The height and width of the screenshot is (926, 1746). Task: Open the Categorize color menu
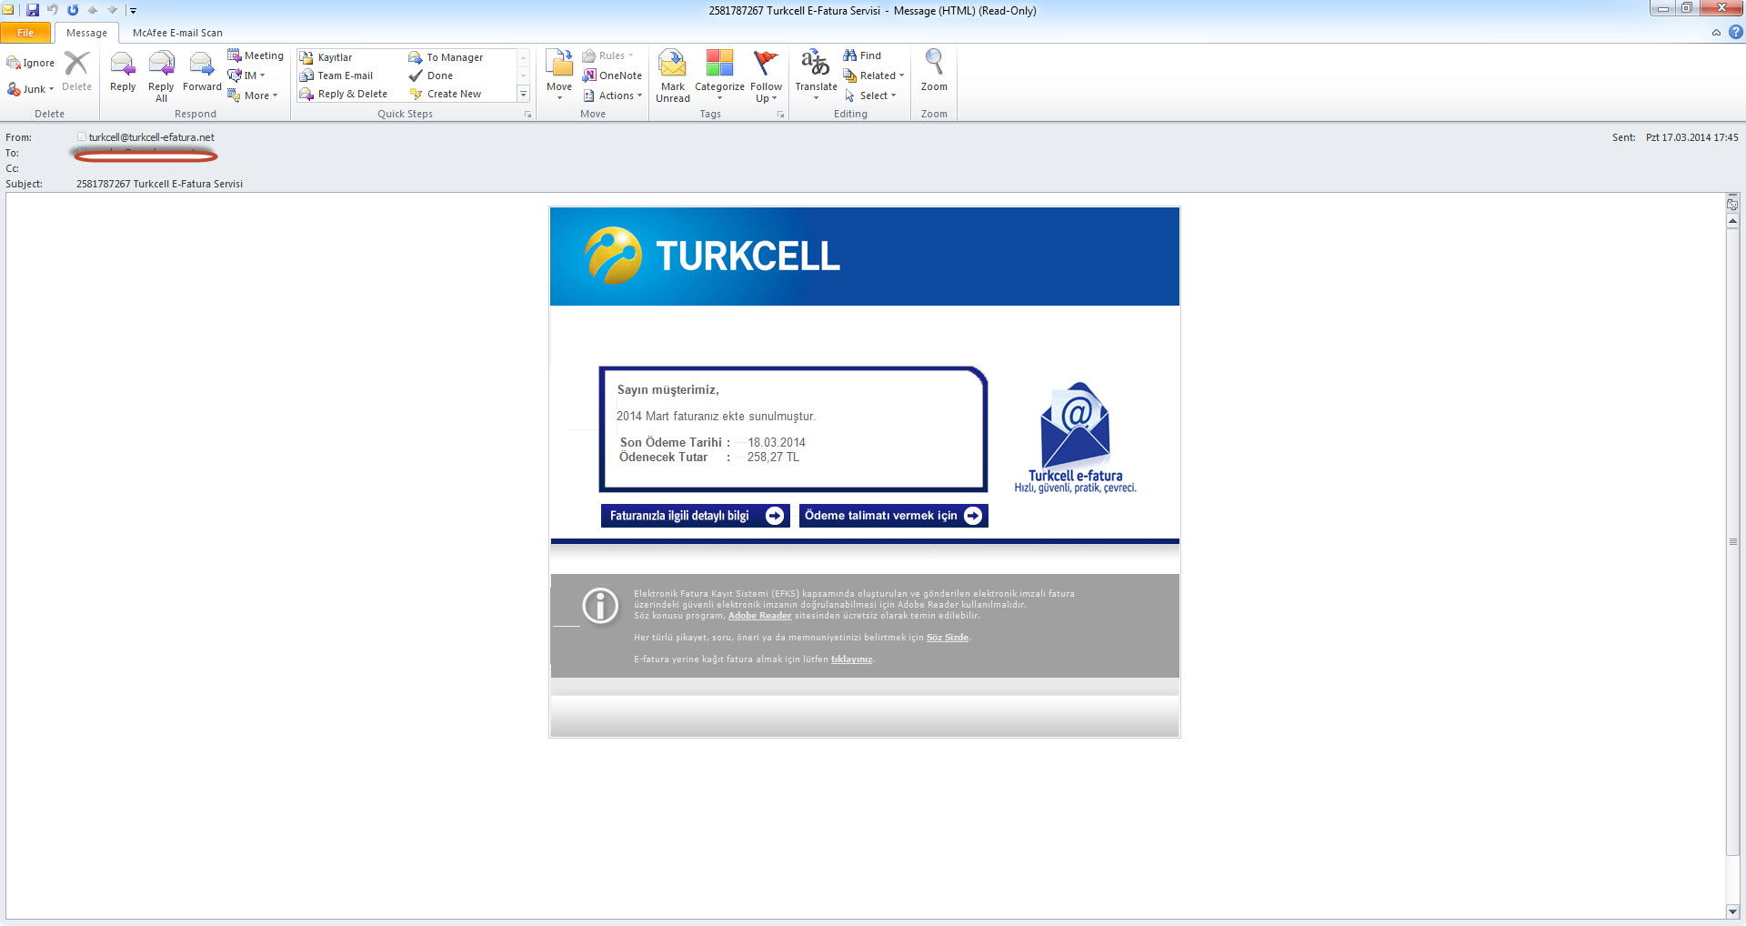click(x=719, y=76)
